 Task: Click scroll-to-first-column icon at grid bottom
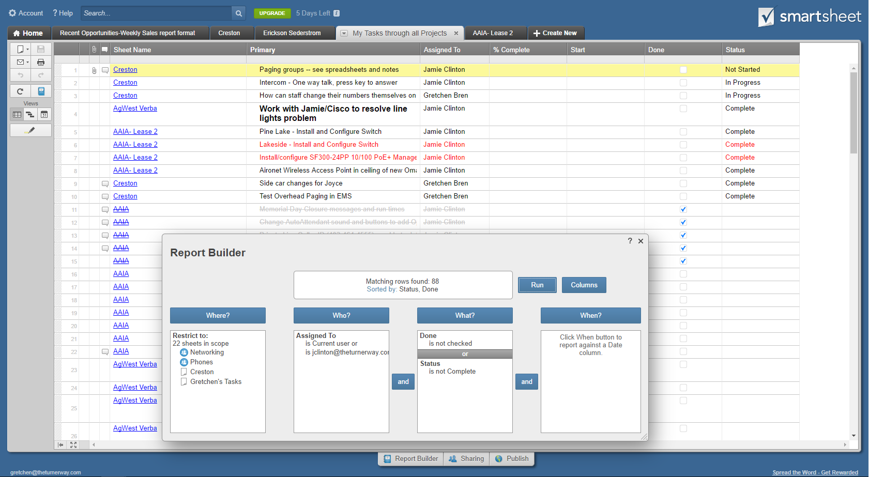(61, 444)
